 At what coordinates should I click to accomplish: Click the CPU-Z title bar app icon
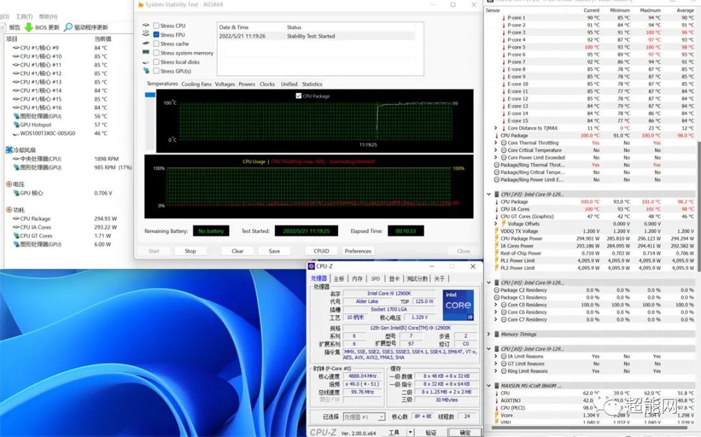pos(312,266)
